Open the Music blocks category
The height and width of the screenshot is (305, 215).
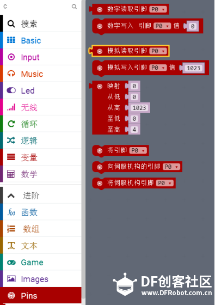[x=41, y=74]
